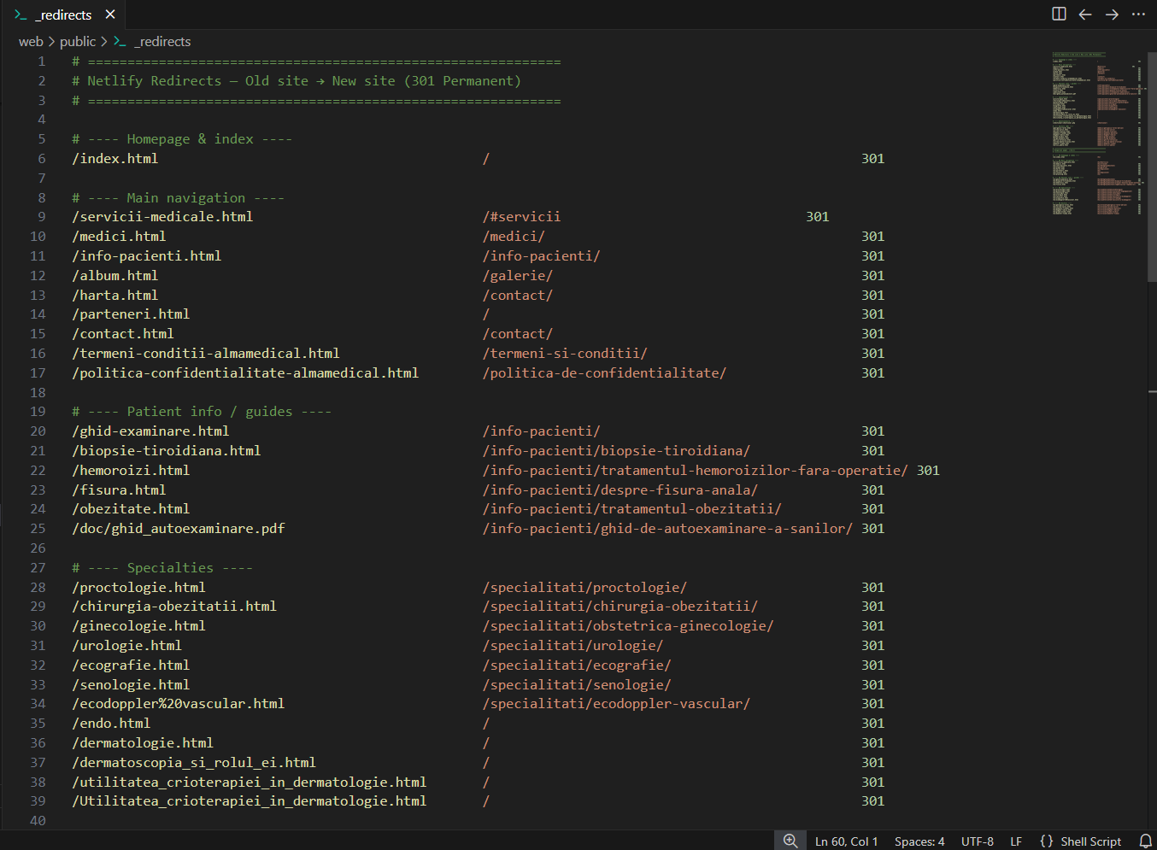Open notifications bell icon
This screenshot has width=1157, height=850.
click(x=1146, y=841)
